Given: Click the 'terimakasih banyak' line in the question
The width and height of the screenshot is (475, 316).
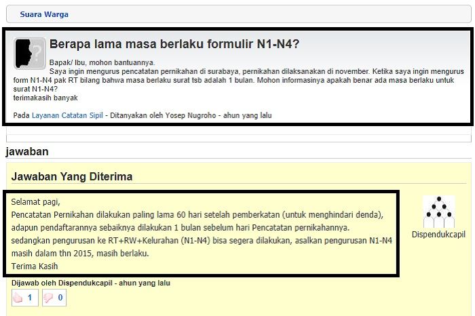Looking at the screenshot, I should [45, 98].
